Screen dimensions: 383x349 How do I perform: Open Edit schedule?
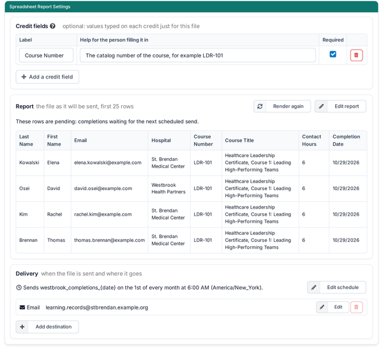click(336, 288)
